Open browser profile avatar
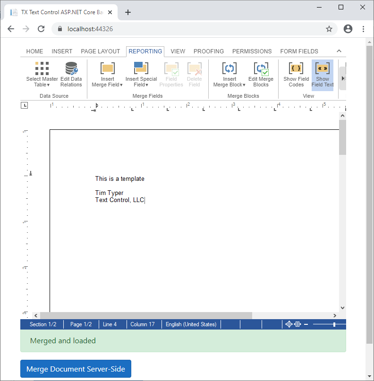 (x=348, y=29)
